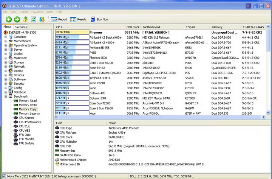Select the Network tree icon
The image size is (272, 179).
pos(11,67)
